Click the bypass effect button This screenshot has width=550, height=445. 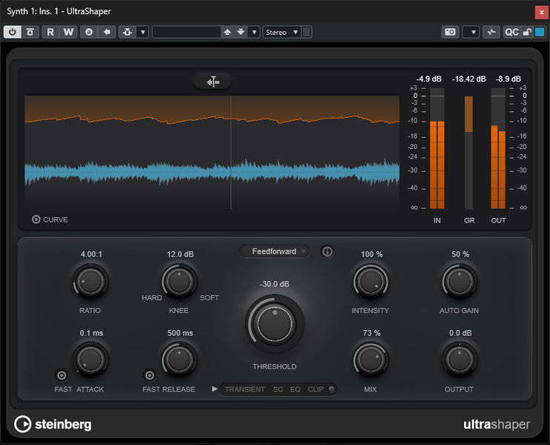pyautogui.click(x=30, y=32)
